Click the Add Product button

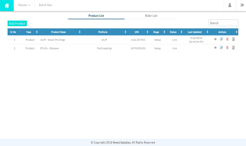[x=17, y=24]
